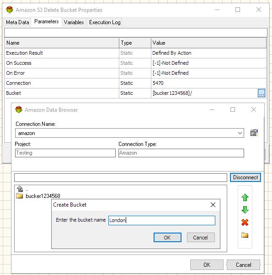Click the path field beside Disconnect
272x275 pixels.
[121, 177]
